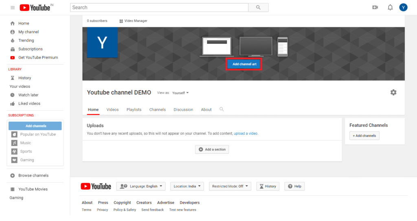The image size is (417, 221).
Task: Click the Add a section button
Action: click(x=212, y=149)
